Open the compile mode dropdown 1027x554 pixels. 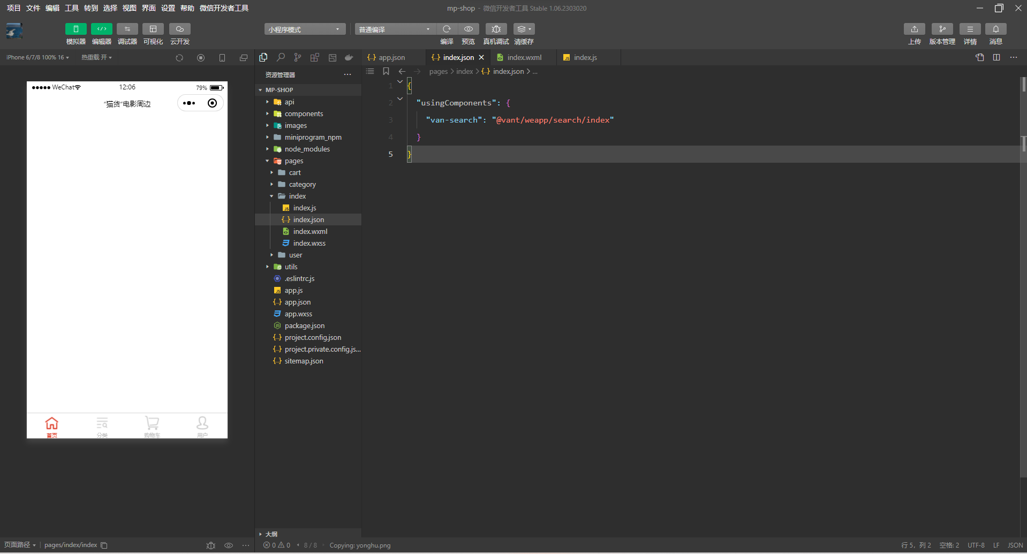(395, 29)
